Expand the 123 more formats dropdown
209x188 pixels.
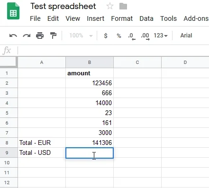161,36
